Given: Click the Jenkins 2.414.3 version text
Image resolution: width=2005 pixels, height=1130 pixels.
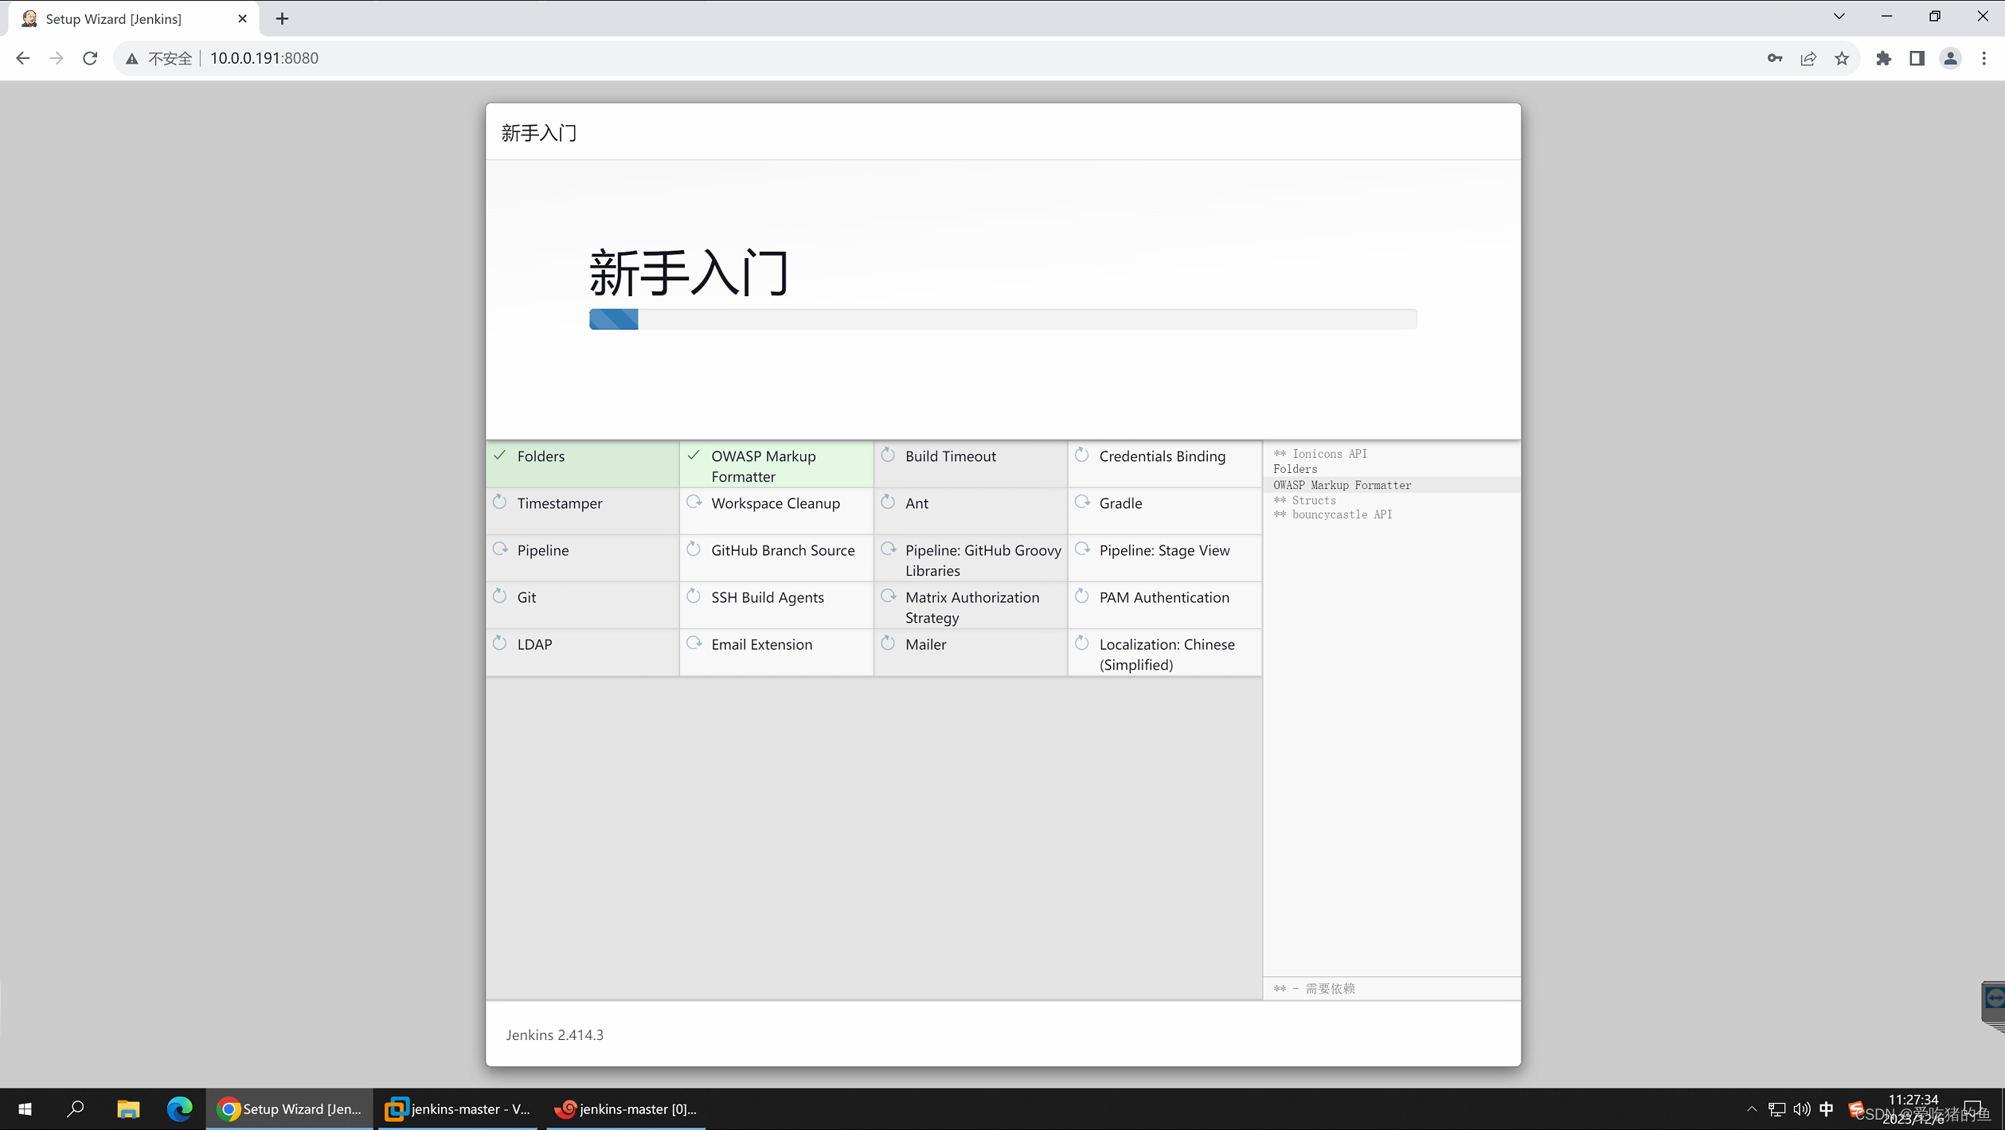Looking at the screenshot, I should (x=555, y=1034).
